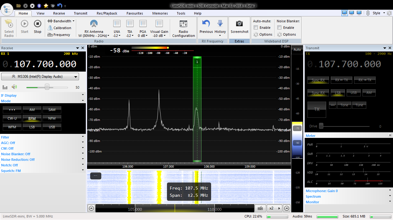Expand the Bandwidth dropdown
Image resolution: width=393 pixels, height=220 pixels.
coord(61,21)
